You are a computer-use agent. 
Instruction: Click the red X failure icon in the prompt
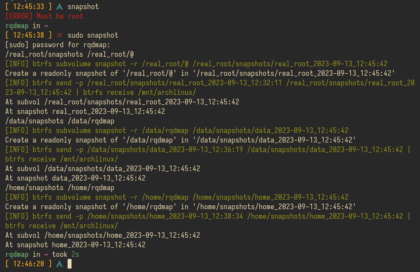59,35
